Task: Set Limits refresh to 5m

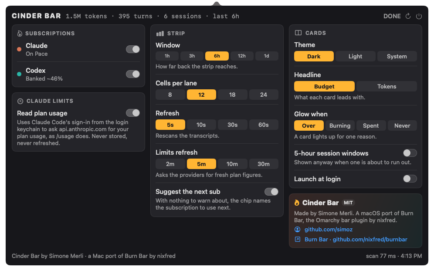Action: pos(201,164)
